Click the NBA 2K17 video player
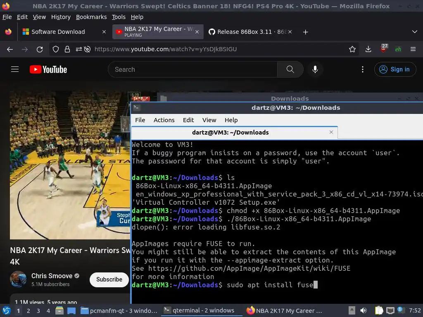The width and height of the screenshot is (423, 317). pyautogui.click(x=70, y=165)
